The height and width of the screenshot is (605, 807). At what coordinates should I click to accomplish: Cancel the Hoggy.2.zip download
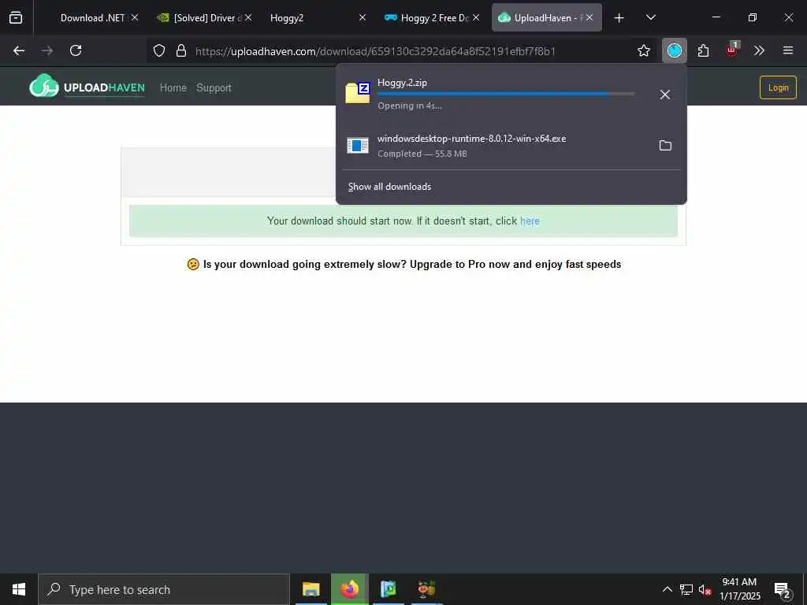pyautogui.click(x=665, y=95)
